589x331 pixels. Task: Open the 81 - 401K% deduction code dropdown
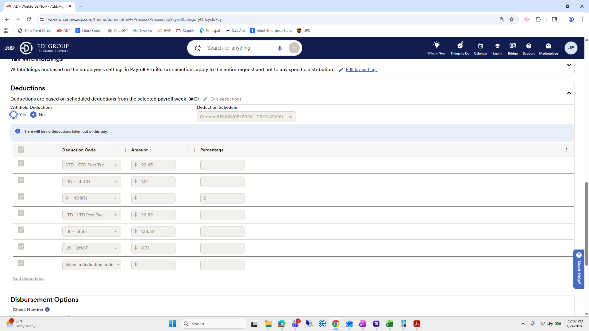tap(91, 198)
